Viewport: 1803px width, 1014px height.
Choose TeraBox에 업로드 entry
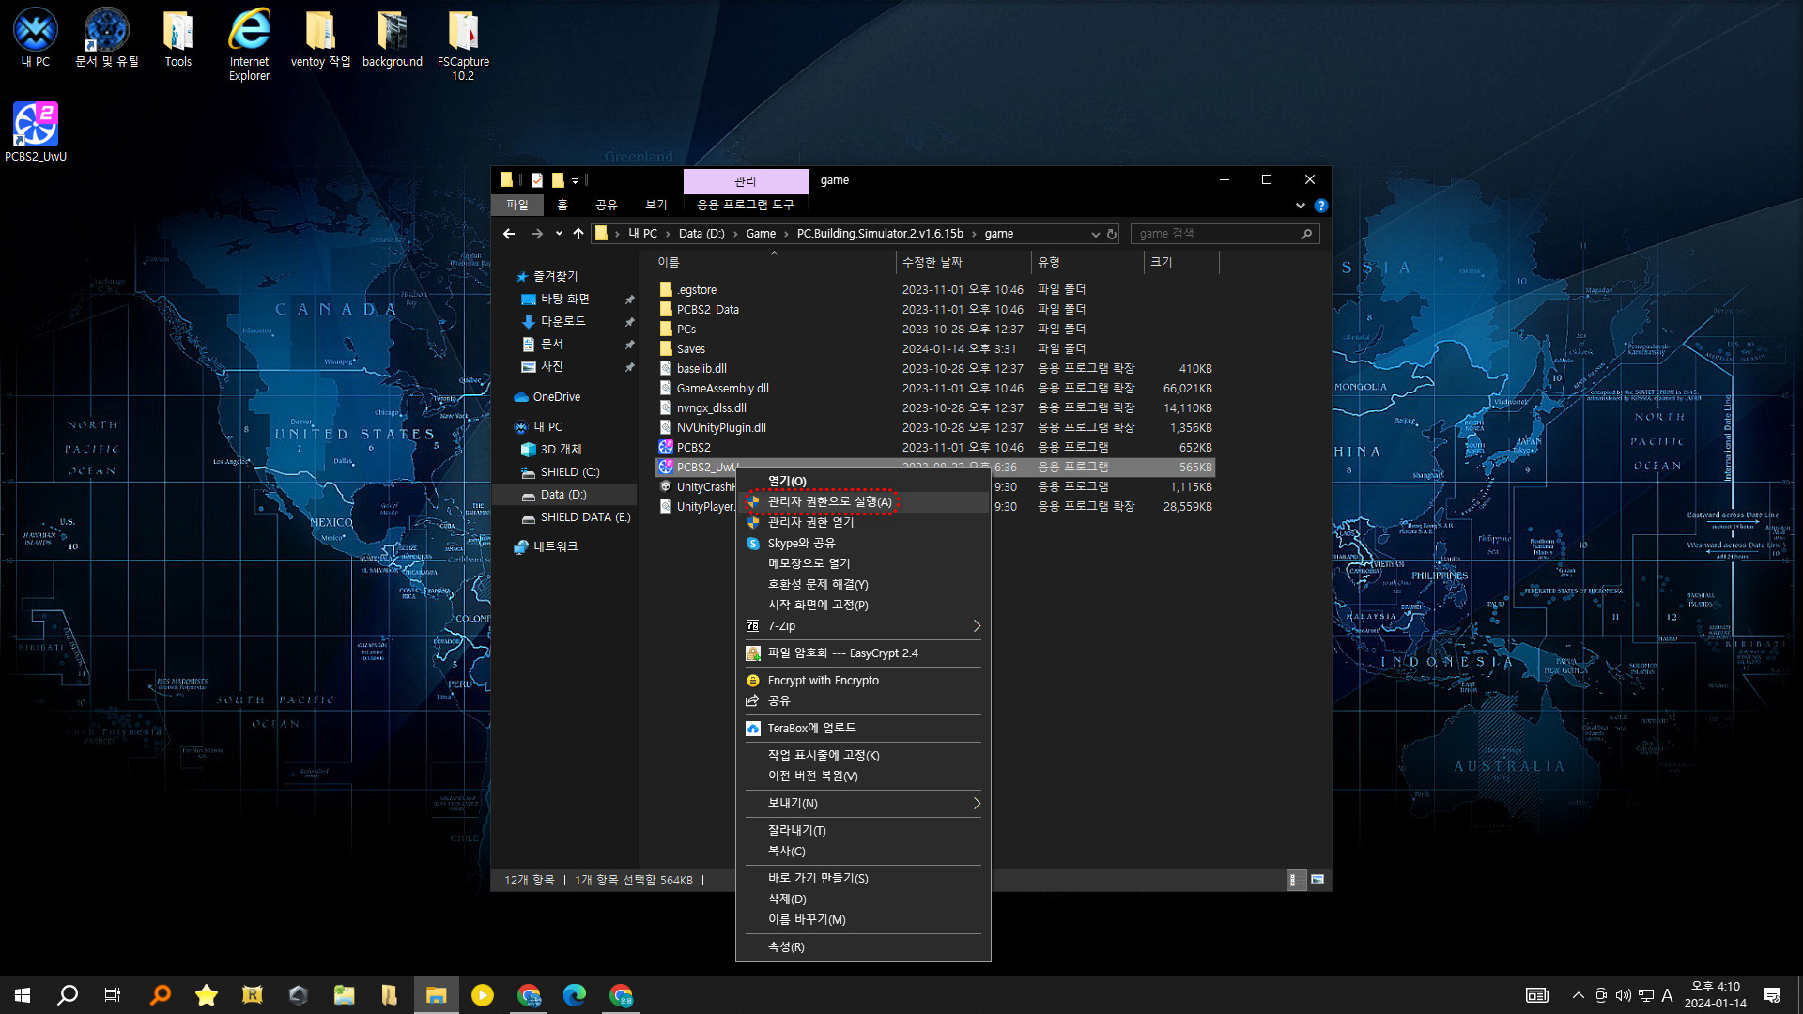point(863,729)
